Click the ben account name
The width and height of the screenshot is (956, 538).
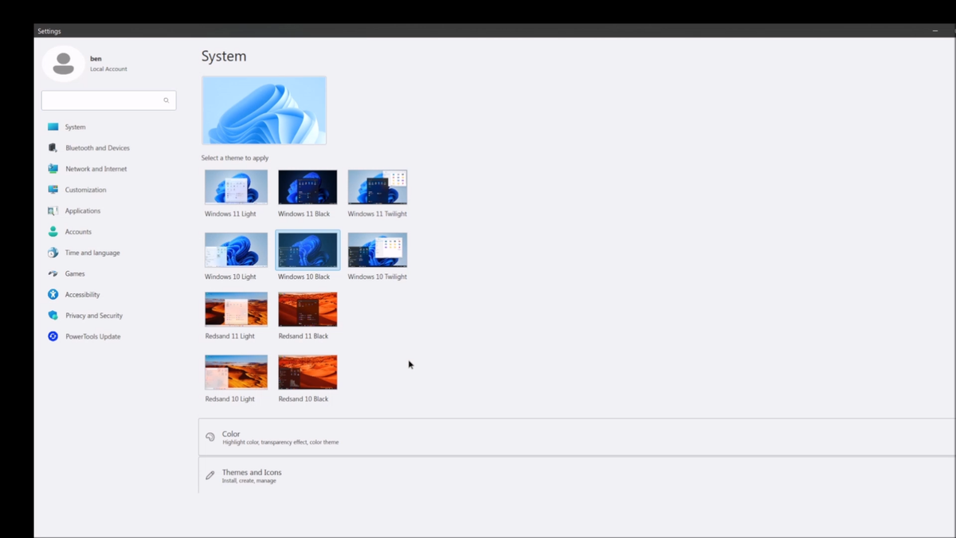pyautogui.click(x=96, y=59)
